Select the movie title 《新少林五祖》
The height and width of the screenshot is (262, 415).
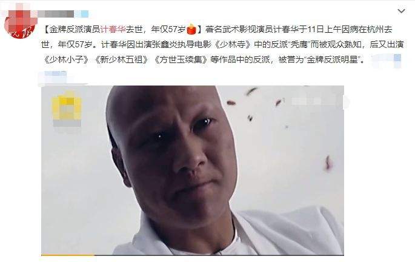click(121, 59)
